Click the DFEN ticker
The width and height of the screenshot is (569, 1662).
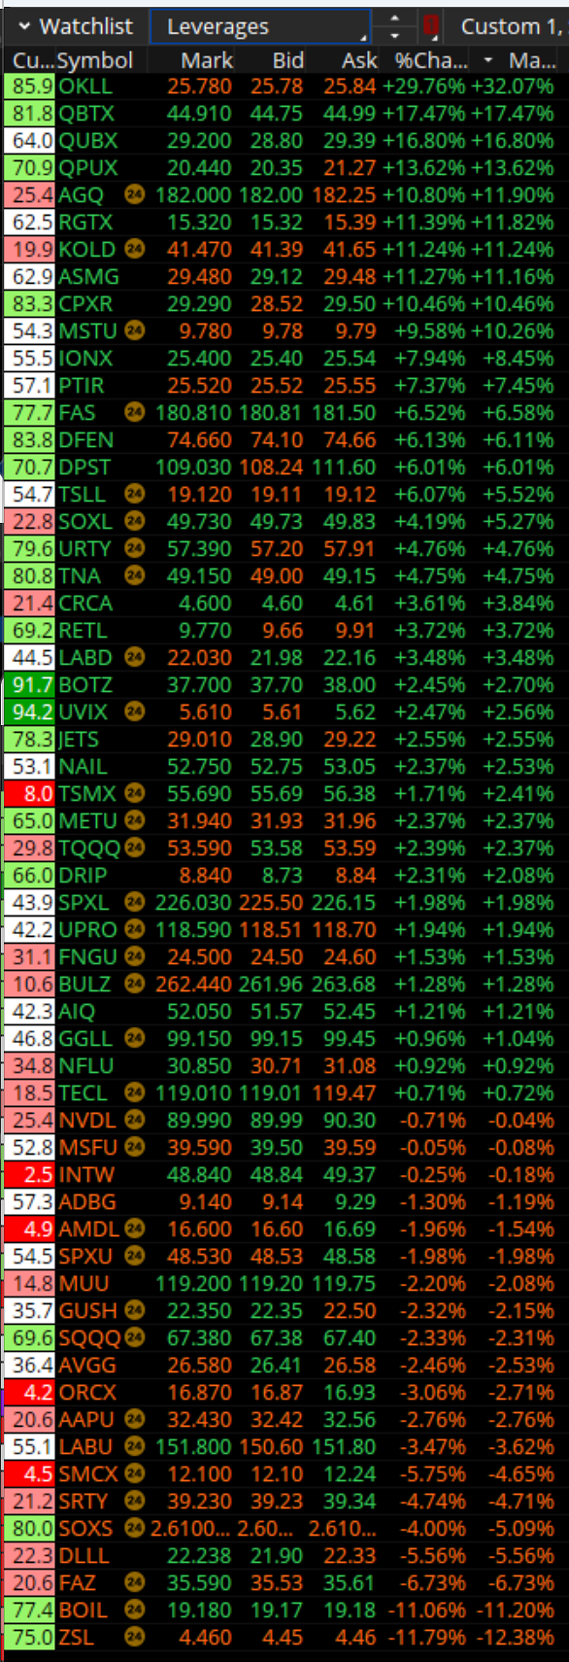point(85,439)
